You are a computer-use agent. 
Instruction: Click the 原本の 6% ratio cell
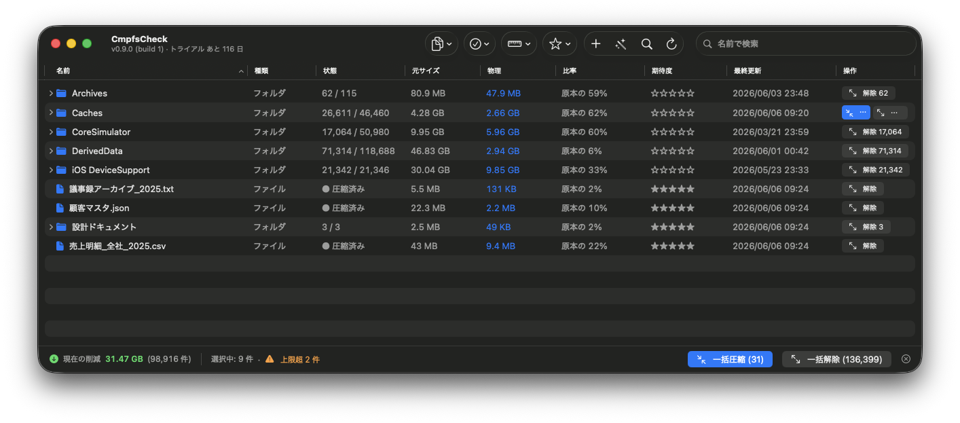pyautogui.click(x=582, y=151)
